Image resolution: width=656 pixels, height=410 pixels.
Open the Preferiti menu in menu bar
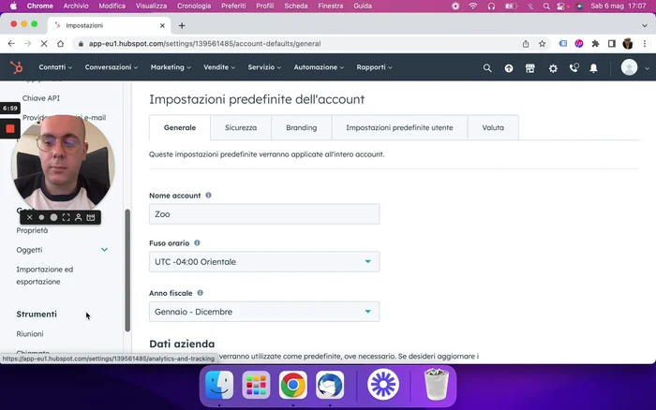click(233, 6)
